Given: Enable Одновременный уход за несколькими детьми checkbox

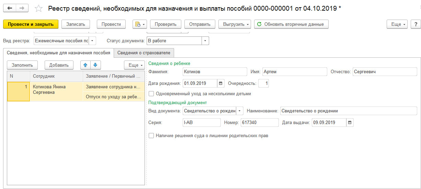Looking at the screenshot, I should pyautogui.click(x=151, y=93).
